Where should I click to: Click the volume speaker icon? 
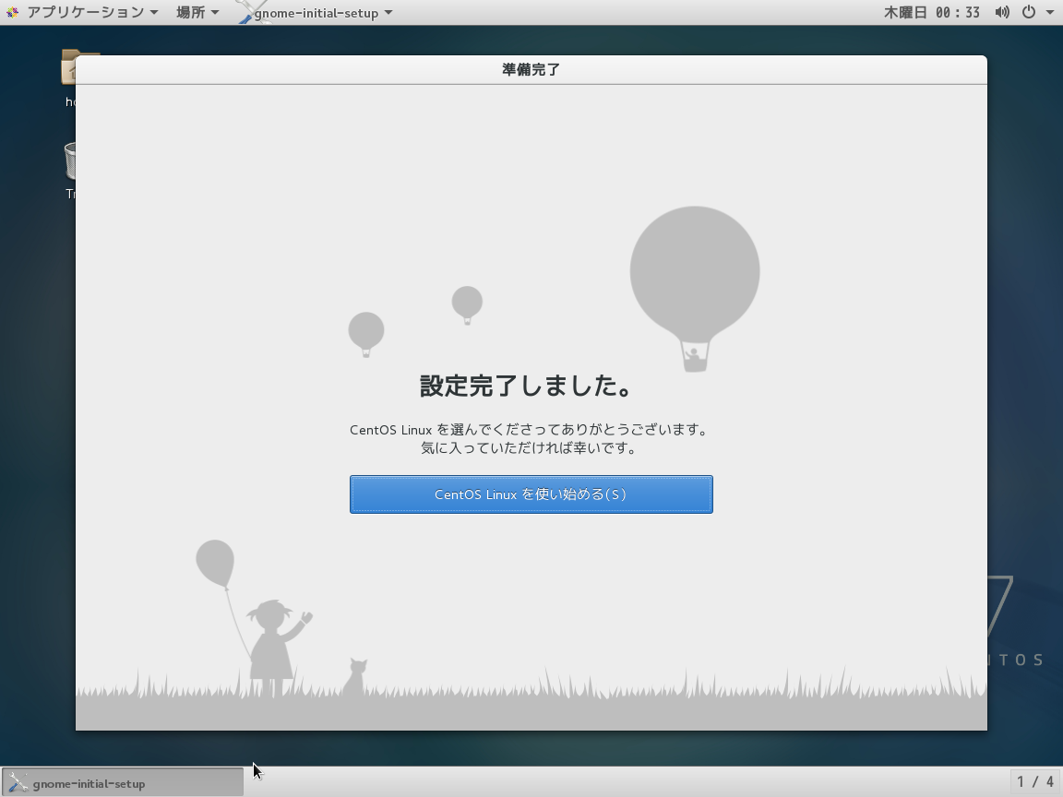[1002, 12]
